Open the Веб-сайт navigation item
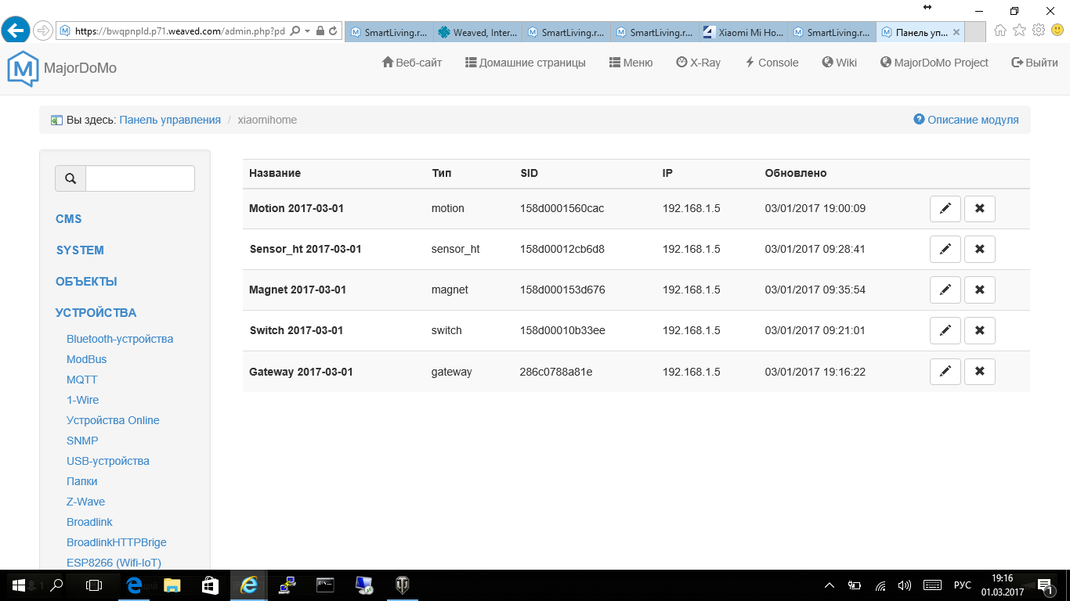Image resolution: width=1070 pixels, height=601 pixels. coord(412,63)
